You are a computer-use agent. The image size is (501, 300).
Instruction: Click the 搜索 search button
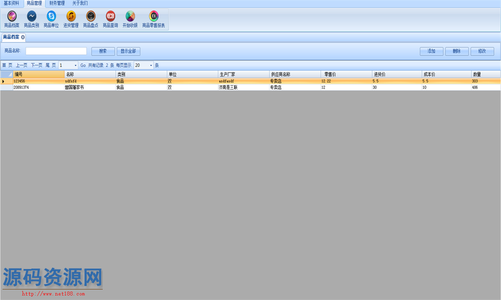click(103, 51)
